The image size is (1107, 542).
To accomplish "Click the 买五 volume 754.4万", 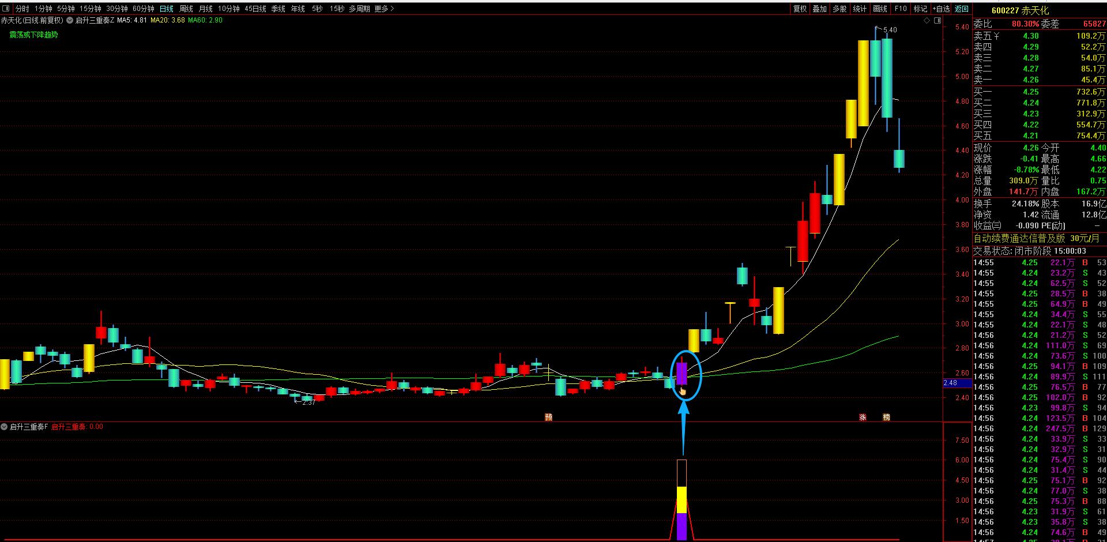I will tap(1091, 135).
